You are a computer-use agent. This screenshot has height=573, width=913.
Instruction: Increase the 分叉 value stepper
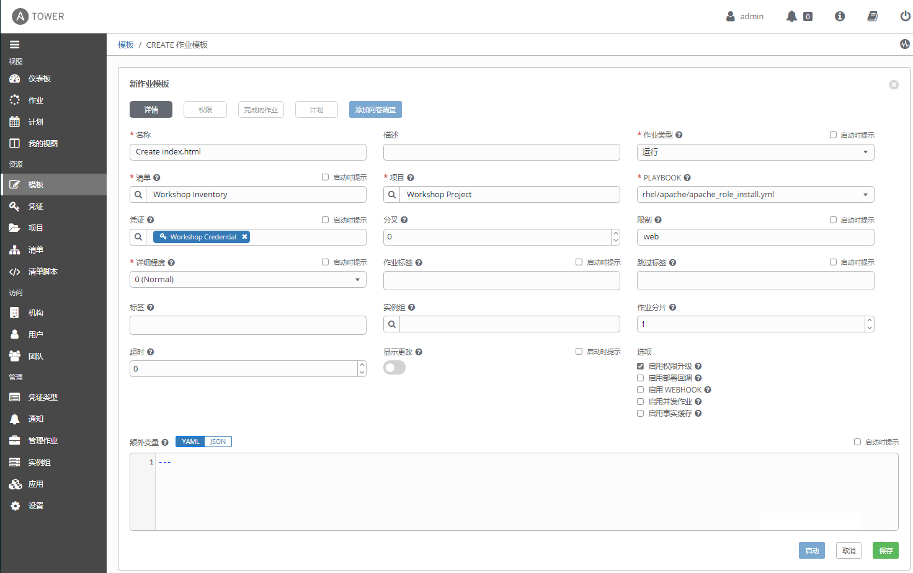(616, 233)
